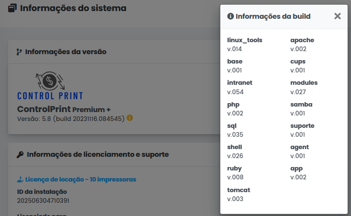Click the Informações do sistema page heading
The image size is (351, 216).
tap(73, 8)
